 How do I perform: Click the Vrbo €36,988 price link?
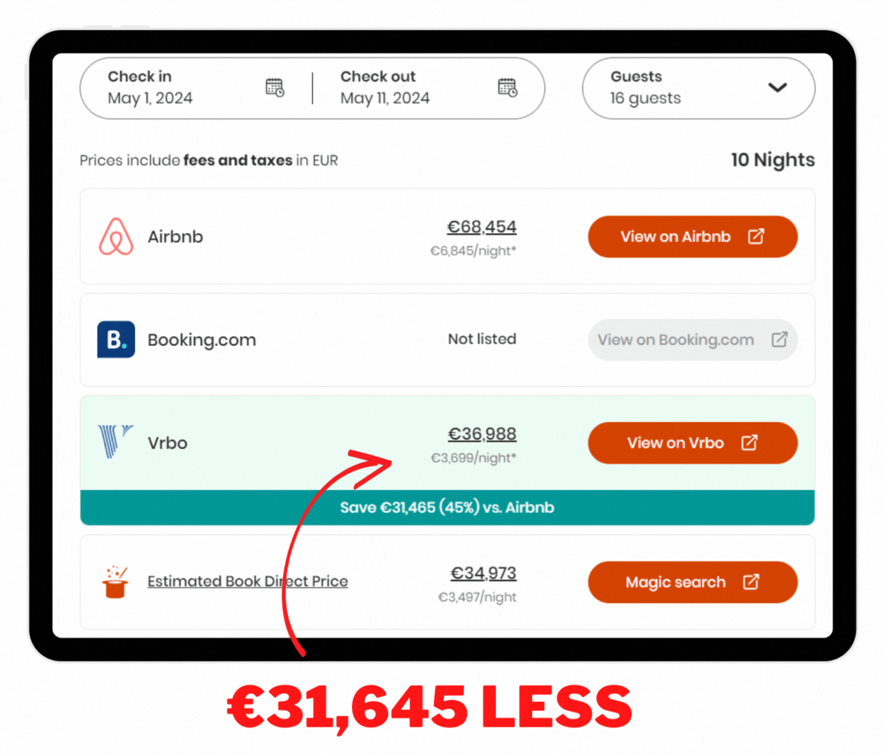[x=482, y=434]
